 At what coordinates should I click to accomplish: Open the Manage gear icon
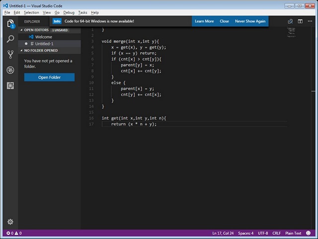pyautogui.click(x=10, y=222)
